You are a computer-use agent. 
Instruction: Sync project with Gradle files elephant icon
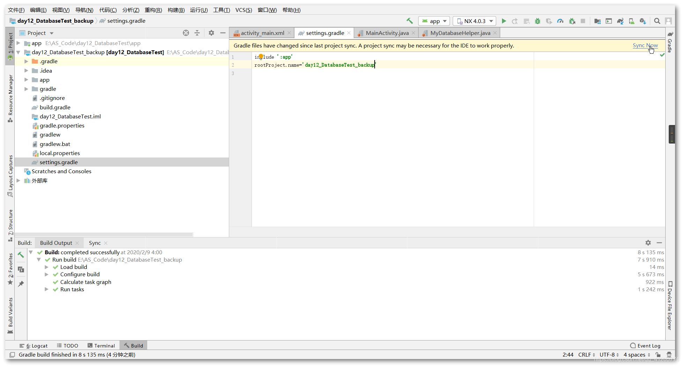620,21
